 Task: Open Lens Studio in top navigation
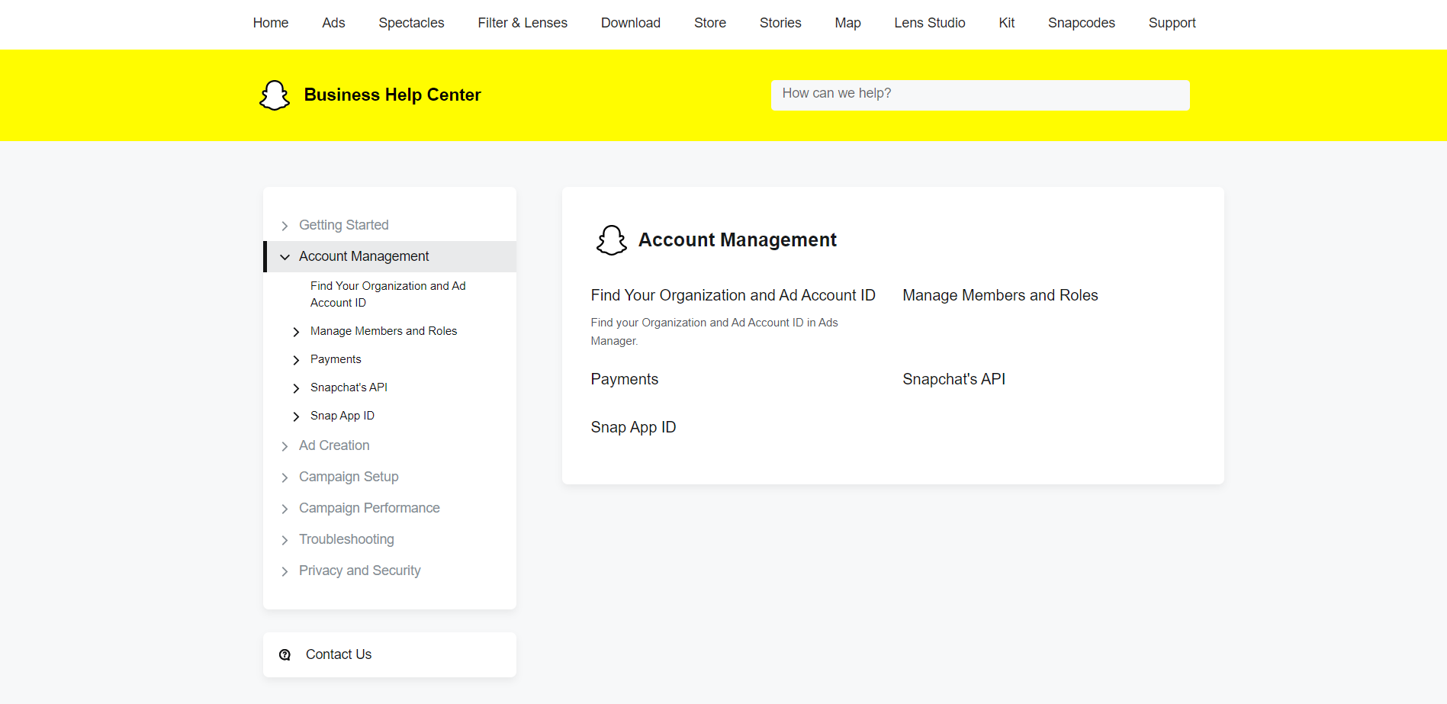click(930, 23)
